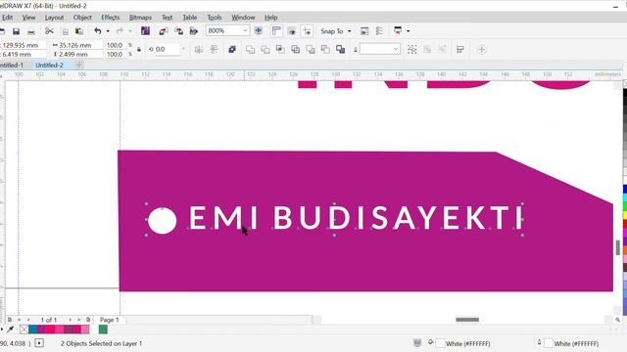Select the eyedropper on the document palette
The width and height of the screenshot is (627, 352).
pos(11,330)
